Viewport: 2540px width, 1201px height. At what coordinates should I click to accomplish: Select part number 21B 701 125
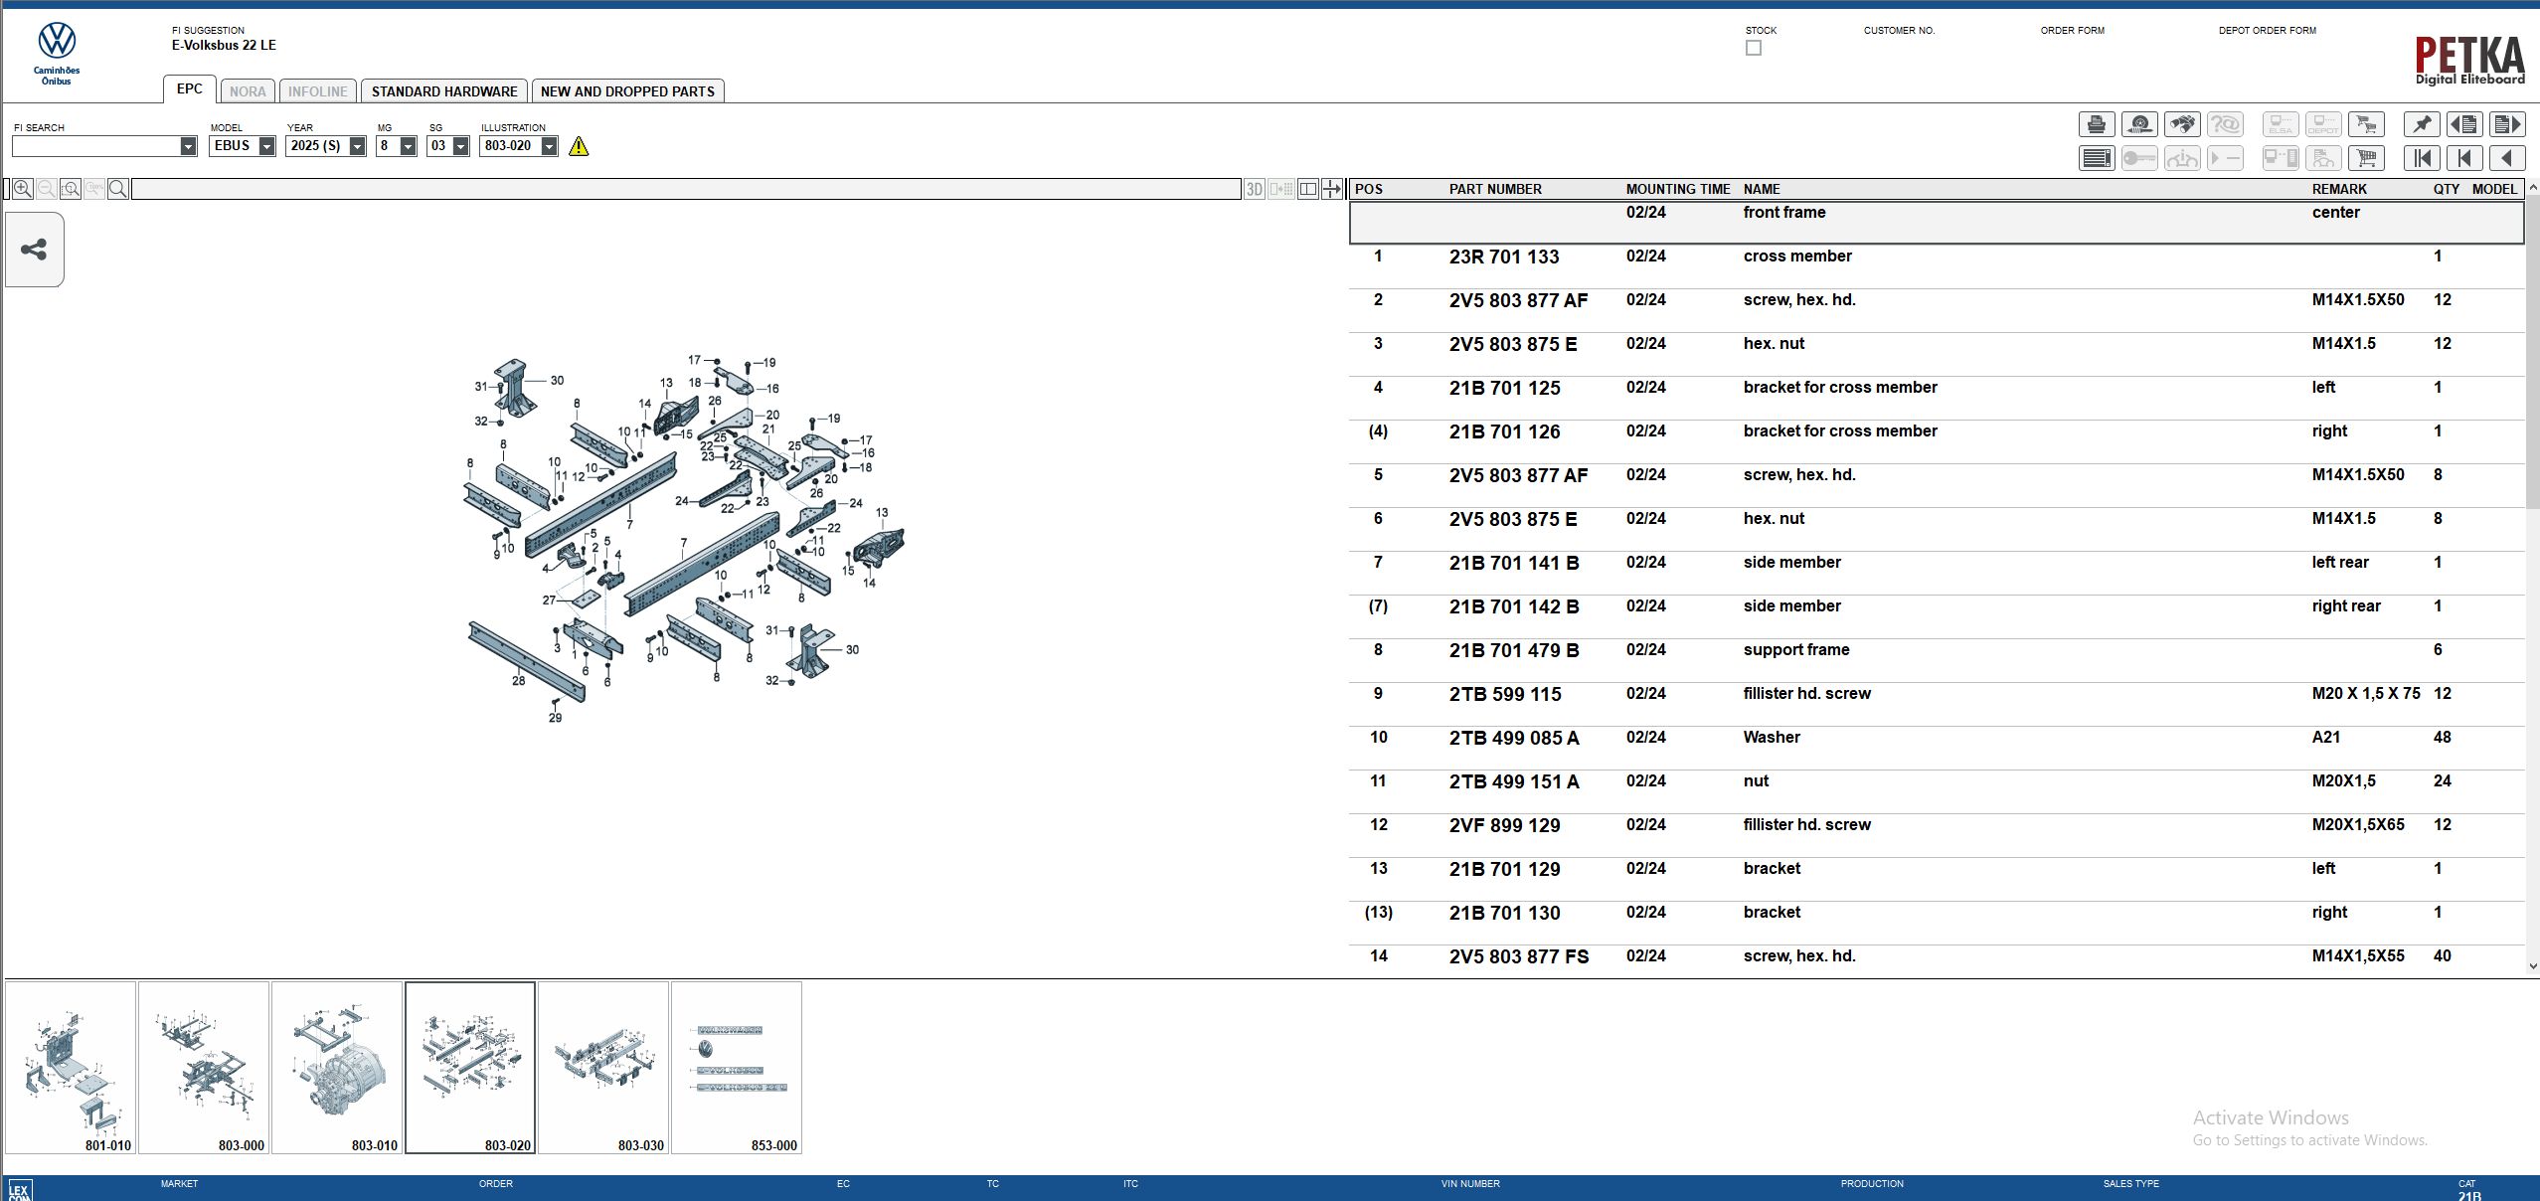click(x=1505, y=388)
